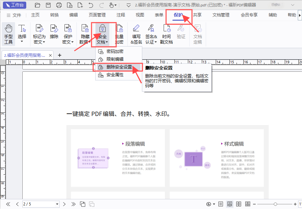Open the page number dropdown arrow
This screenshot has width=302, height=209.
coord(57,204)
